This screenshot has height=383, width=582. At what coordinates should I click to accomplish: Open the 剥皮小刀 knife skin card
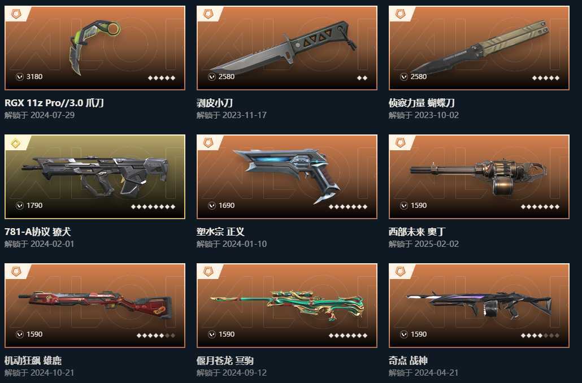pyautogui.click(x=287, y=48)
